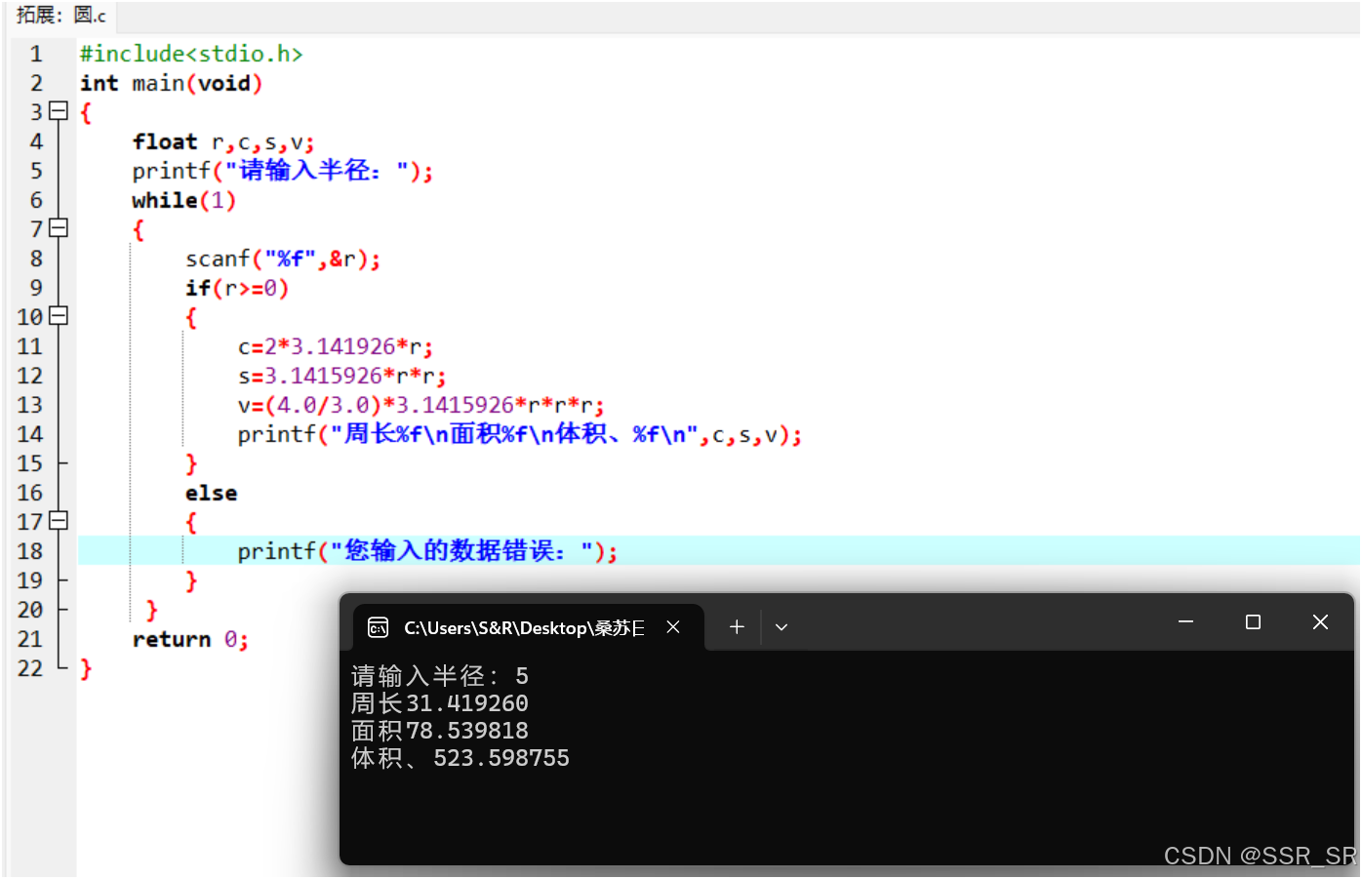Click the 'return 0;' statement
1362x879 pixels.
click(x=190, y=639)
